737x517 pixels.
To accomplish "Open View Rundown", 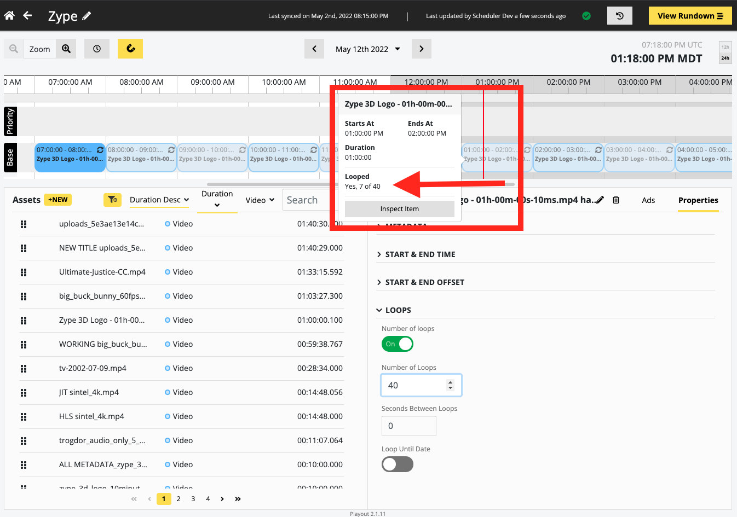I will coord(690,16).
